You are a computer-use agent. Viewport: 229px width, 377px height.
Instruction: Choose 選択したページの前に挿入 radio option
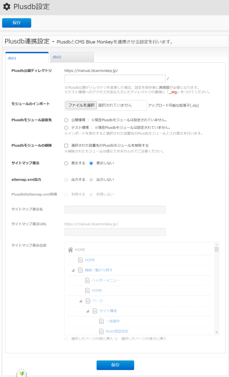tap(66, 339)
